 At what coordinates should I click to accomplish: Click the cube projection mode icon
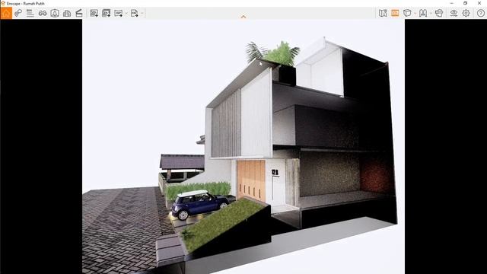[x=407, y=13]
